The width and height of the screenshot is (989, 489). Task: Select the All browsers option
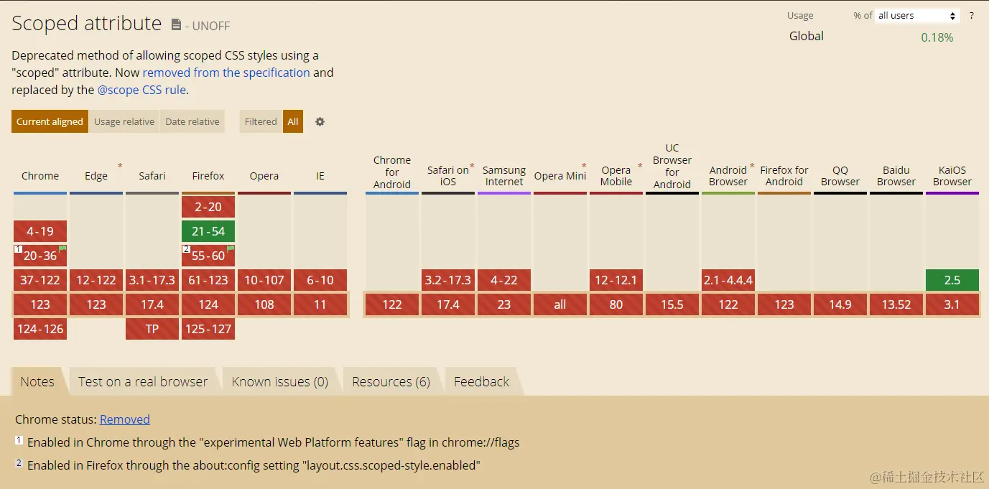(x=293, y=122)
